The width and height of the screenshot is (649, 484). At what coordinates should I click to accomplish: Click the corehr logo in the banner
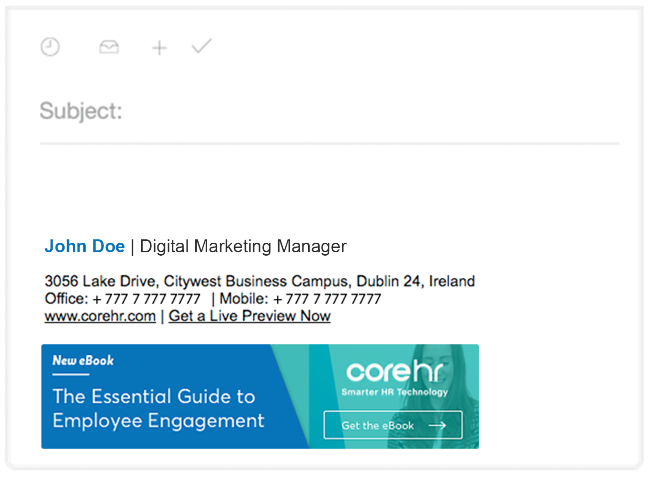[x=395, y=371]
